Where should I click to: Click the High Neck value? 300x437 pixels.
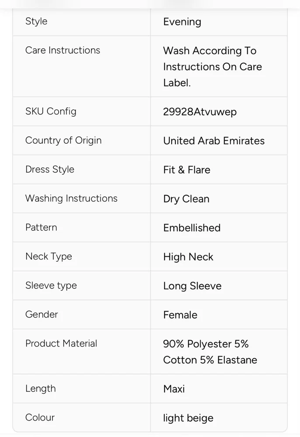[188, 257]
